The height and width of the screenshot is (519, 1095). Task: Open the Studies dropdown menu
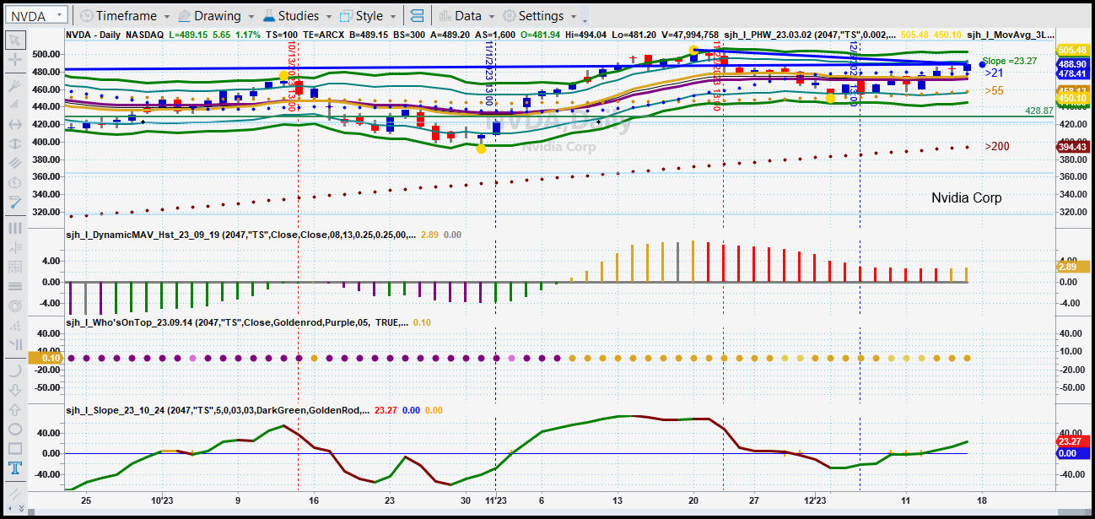[x=299, y=15]
